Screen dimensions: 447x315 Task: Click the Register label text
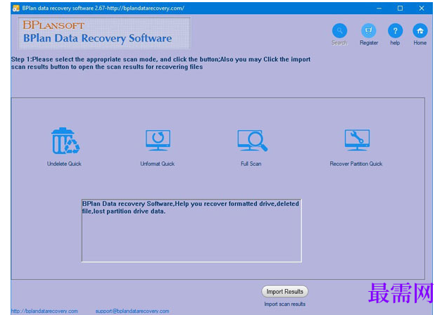369,43
